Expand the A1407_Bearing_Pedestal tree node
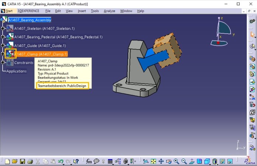 (x=3, y=37)
